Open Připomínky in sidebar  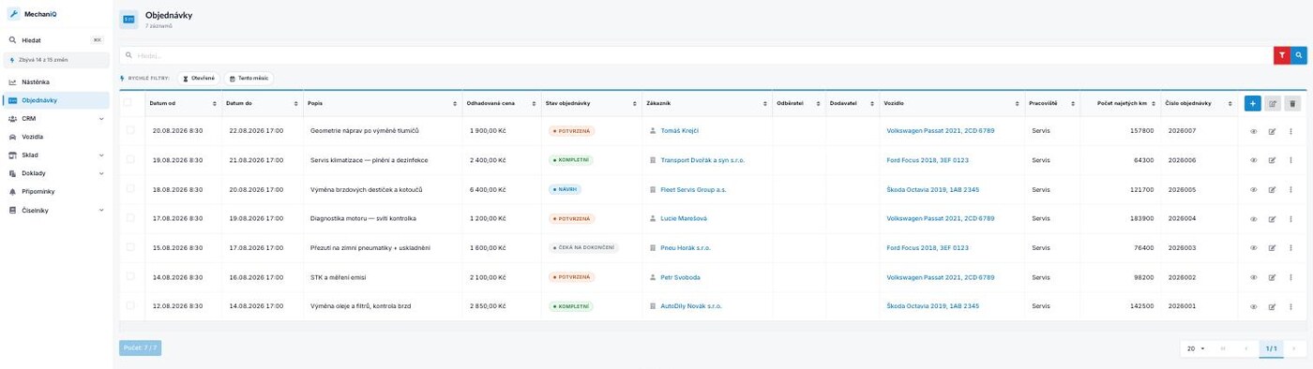[x=56, y=192]
